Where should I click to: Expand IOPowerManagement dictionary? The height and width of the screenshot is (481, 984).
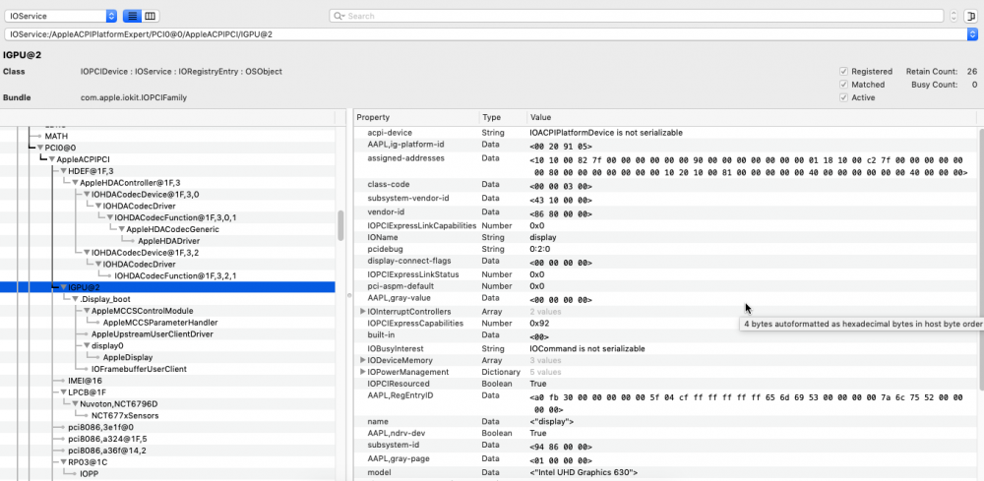[363, 372]
